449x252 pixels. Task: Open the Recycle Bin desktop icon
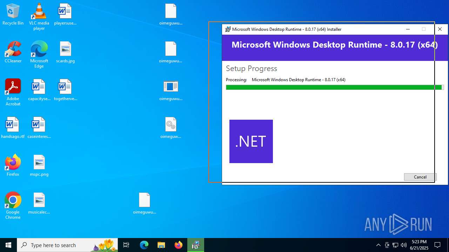tap(13, 15)
